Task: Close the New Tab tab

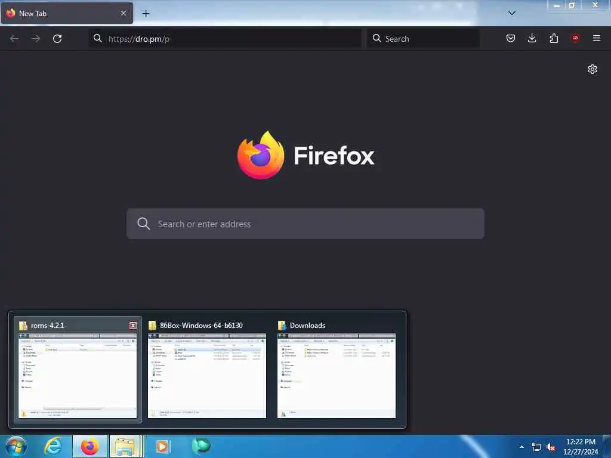Action: pyautogui.click(x=124, y=13)
